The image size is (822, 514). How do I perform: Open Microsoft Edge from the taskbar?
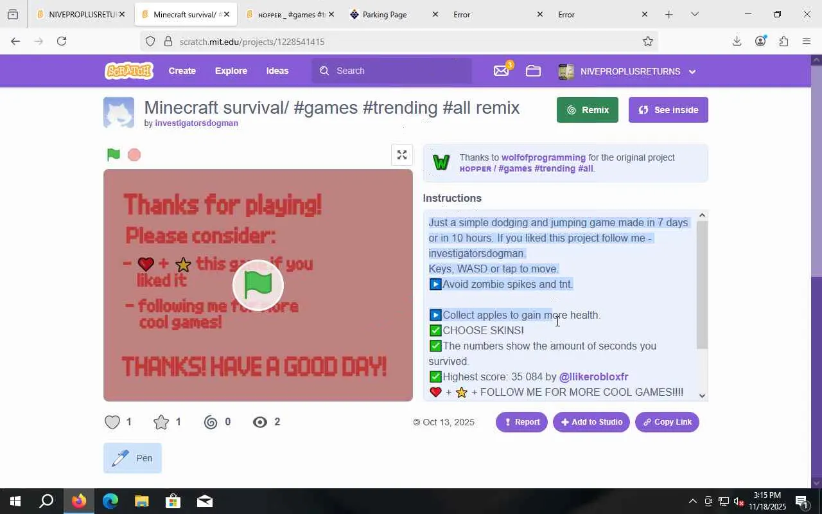click(110, 501)
